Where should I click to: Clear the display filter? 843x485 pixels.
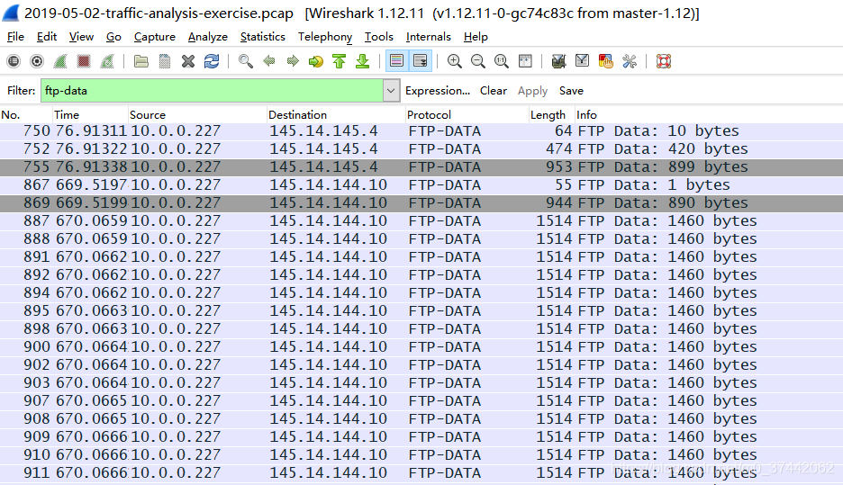pos(493,91)
